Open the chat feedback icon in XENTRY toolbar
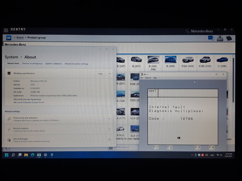This screenshot has height=181, width=242. [x=211, y=38]
